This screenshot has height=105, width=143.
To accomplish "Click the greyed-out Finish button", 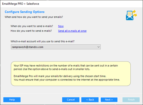I will tap(131, 100).
